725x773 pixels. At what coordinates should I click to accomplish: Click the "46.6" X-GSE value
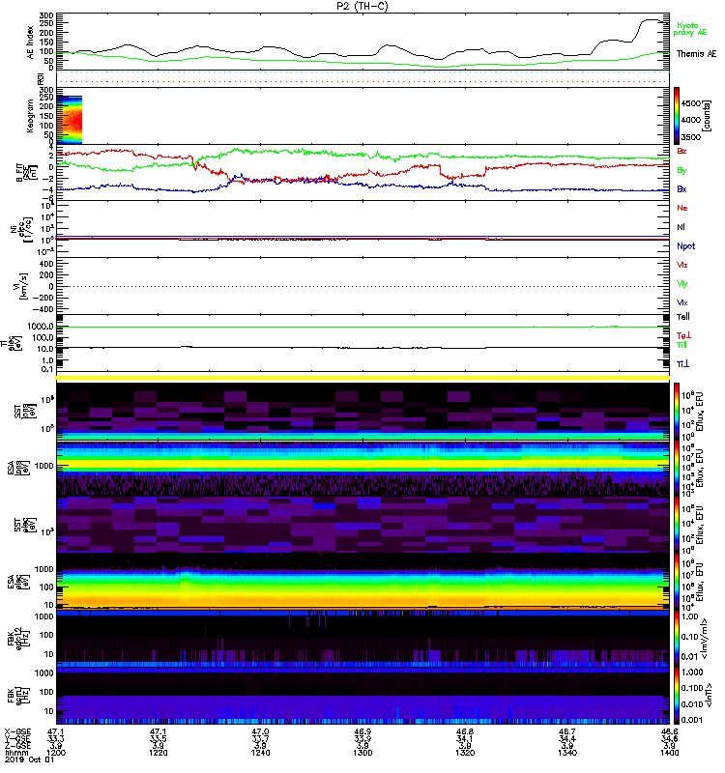pos(669,732)
